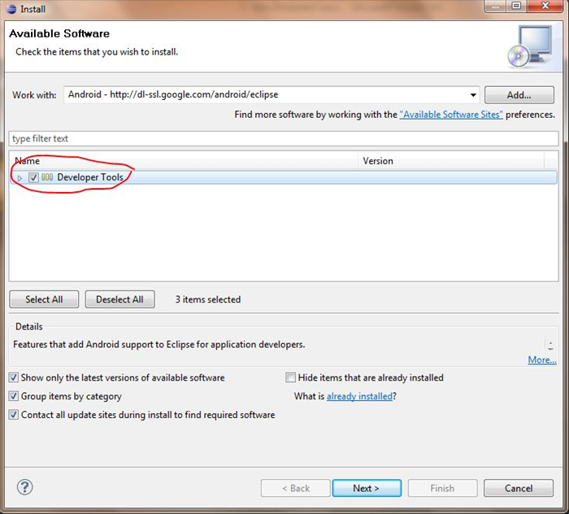Minimize the Install window
Screen dimensions: 569x514
pyautogui.click(x=495, y=6)
